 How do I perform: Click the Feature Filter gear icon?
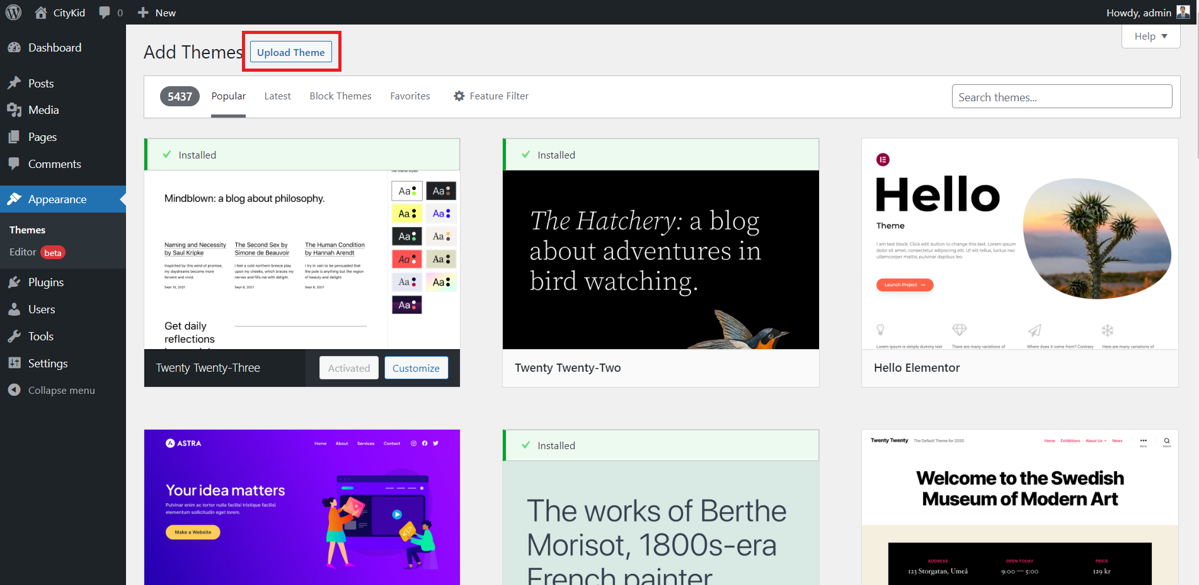[459, 96]
